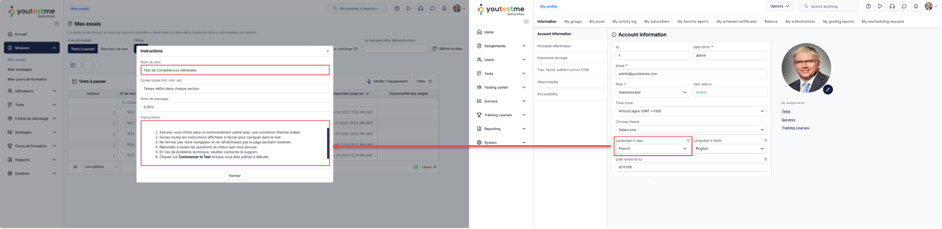This screenshot has width=942, height=229.
Task: Click info icon next to Language in app
Action: click(688, 140)
